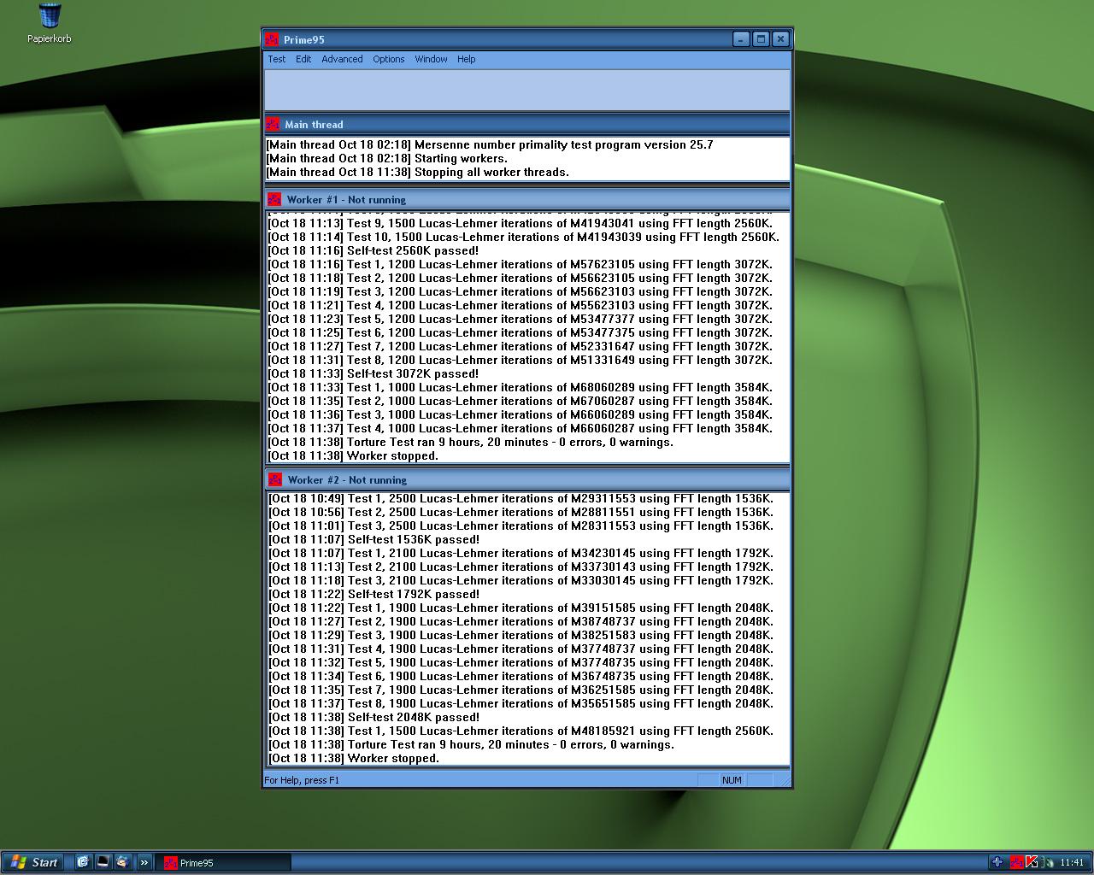Click Worker #1 'Torture Test ran 9 hours' line
The image size is (1094, 875).
pos(471,442)
